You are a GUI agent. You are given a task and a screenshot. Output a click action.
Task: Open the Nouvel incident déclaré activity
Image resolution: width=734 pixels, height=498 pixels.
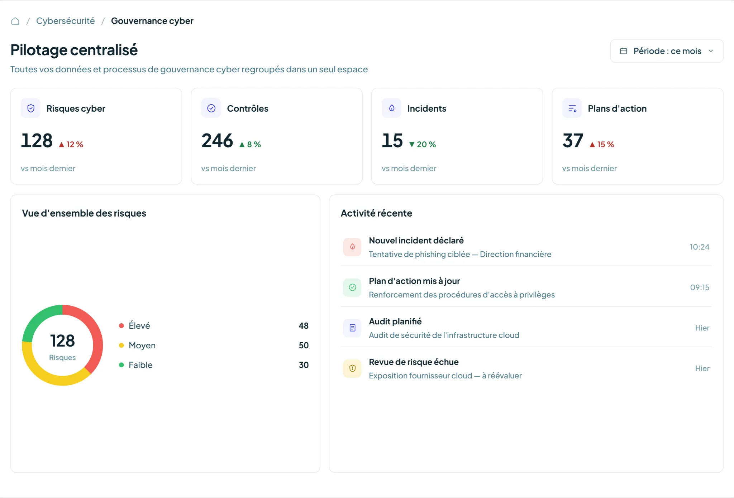click(x=526, y=247)
